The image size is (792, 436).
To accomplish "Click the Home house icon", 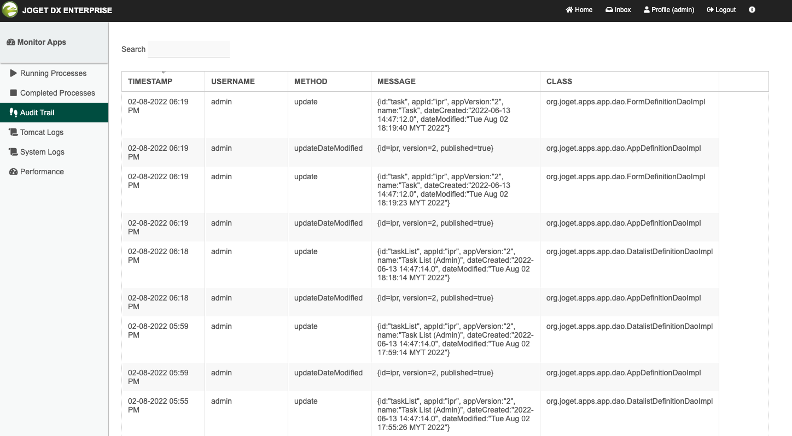I will point(569,10).
